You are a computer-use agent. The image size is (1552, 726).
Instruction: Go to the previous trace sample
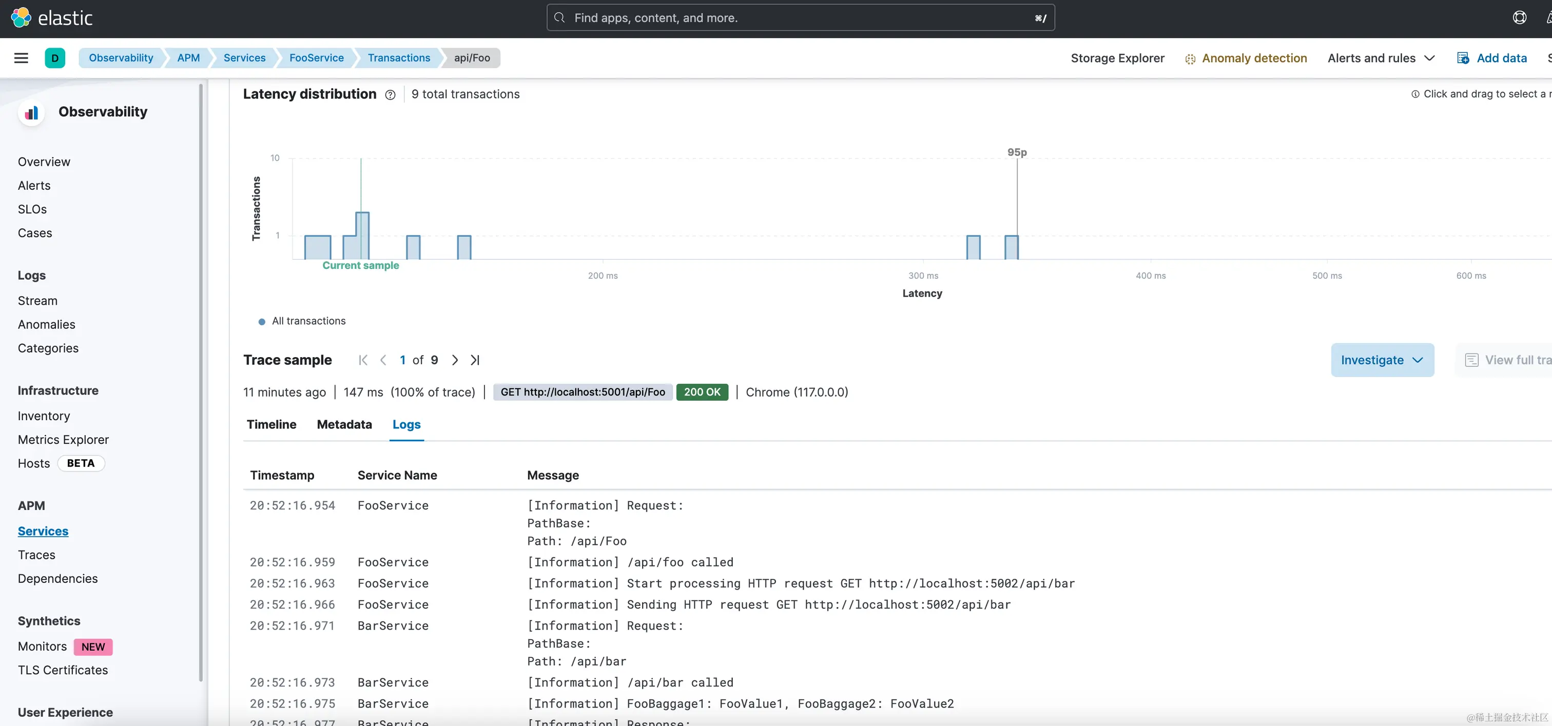pyautogui.click(x=383, y=360)
